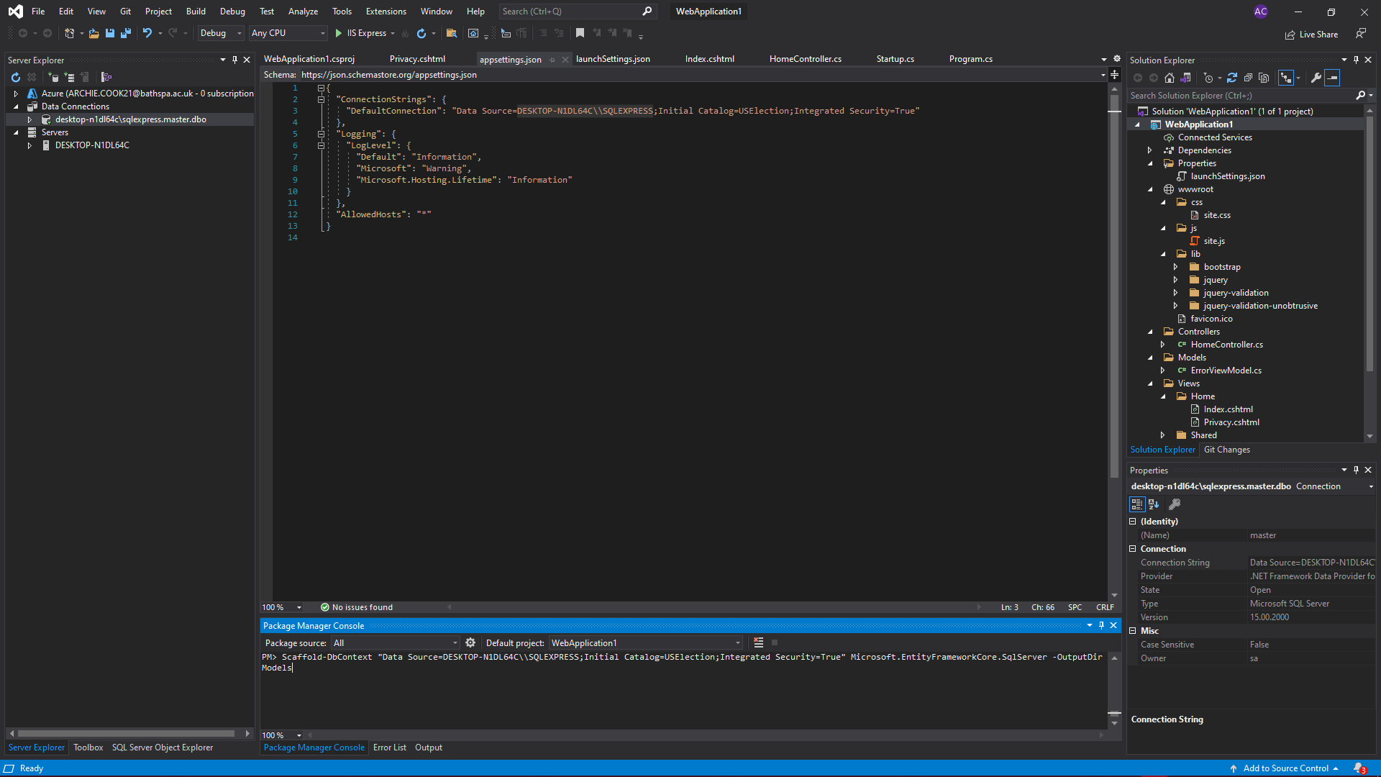Screen dimensions: 1381x777
Task: Toggle Preview Selected Items in Solution Explorer
Action: click(x=1332, y=78)
